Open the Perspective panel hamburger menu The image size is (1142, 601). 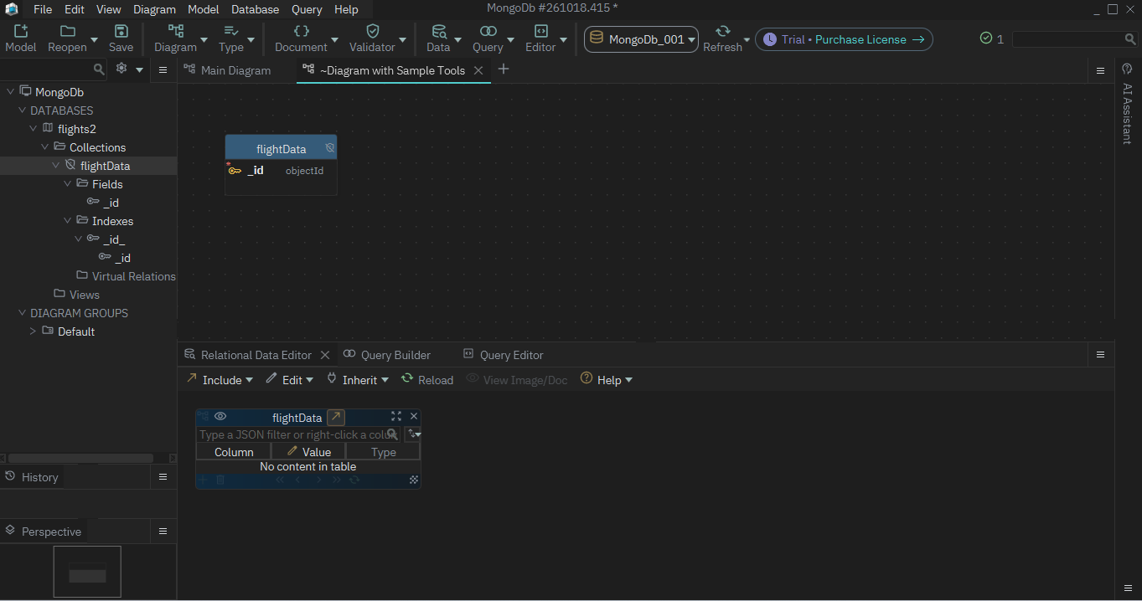(163, 531)
